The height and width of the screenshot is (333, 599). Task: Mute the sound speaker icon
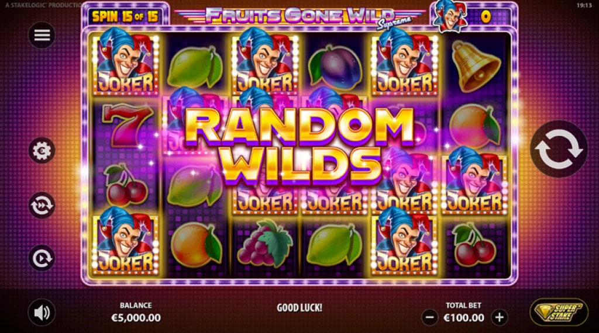42,313
